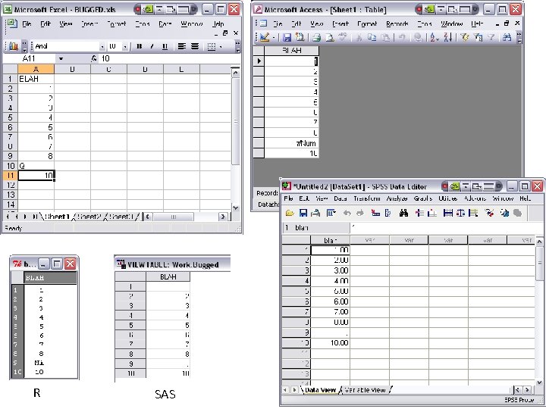Toggle Italic formatting in Excel
This screenshot has height=409, width=546.
[152, 46]
